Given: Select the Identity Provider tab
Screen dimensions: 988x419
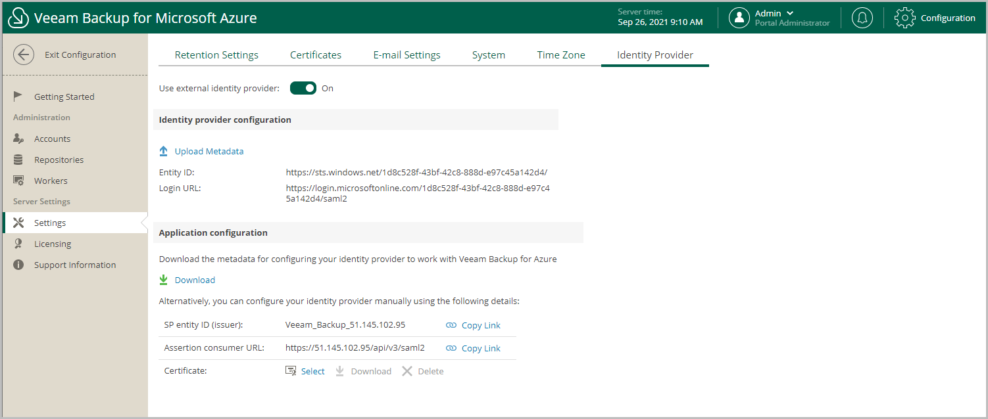Looking at the screenshot, I should (655, 55).
